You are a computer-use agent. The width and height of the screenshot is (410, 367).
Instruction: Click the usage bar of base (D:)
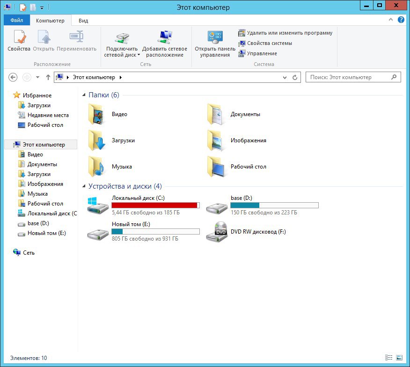(x=275, y=206)
